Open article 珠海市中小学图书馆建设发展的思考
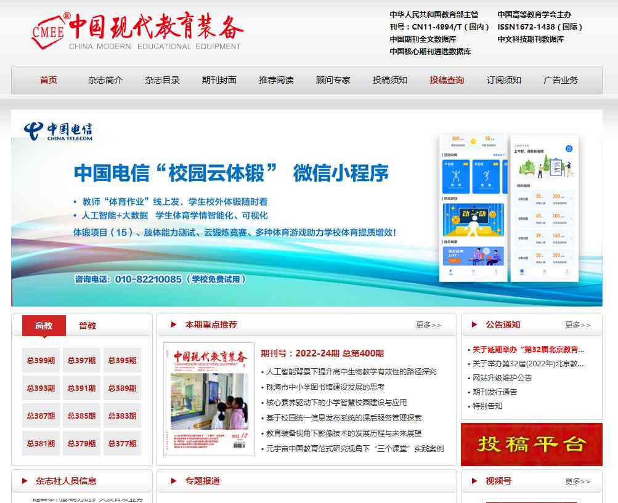 click(325, 387)
